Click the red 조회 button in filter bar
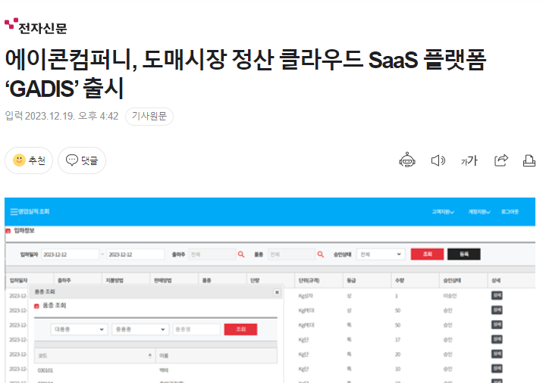 [427, 255]
